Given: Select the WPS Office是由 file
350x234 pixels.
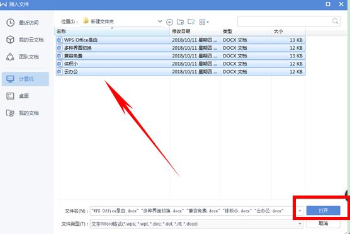Looking at the screenshot, I should click(181, 40).
